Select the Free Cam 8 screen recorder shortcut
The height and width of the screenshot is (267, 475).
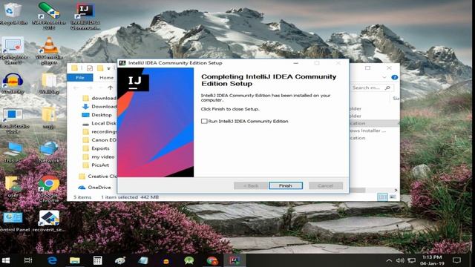(13, 50)
